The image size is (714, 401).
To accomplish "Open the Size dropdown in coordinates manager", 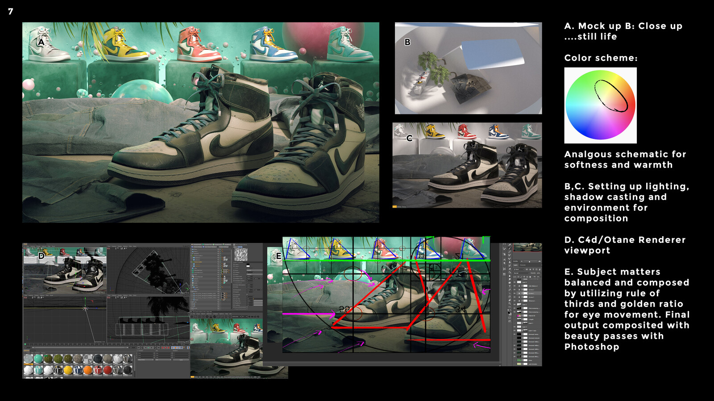I will tap(163, 360).
